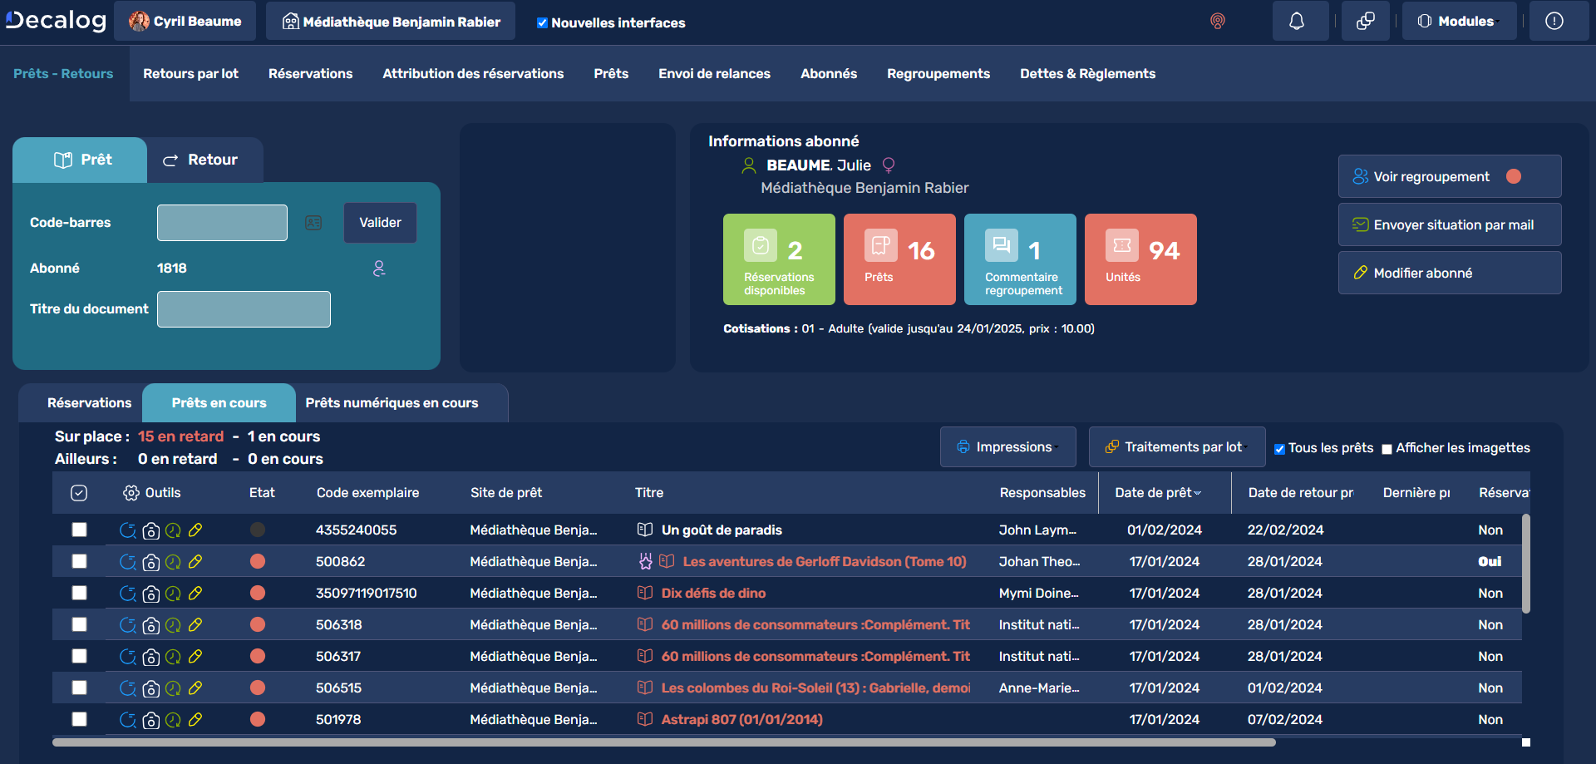Expand the Impressions dropdown

(1007, 446)
